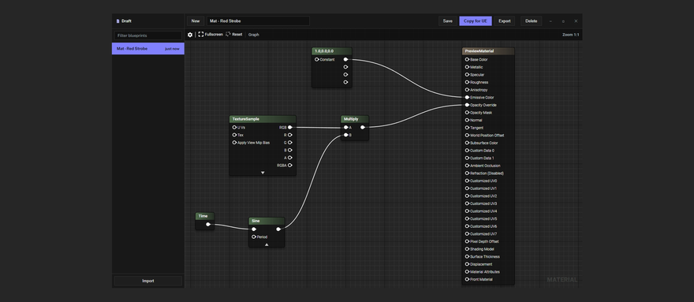Click Apply View Mip Bias pin
Screen dimensions: 694x302
coord(234,143)
